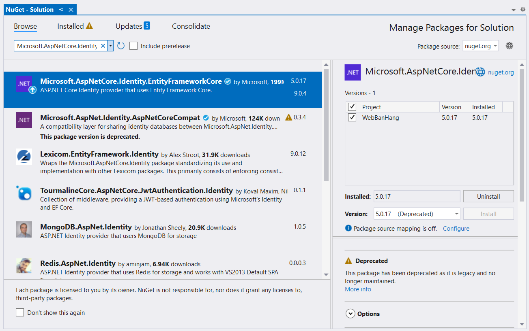Click the Install button
Screen dimensions: 529x331
click(488, 214)
